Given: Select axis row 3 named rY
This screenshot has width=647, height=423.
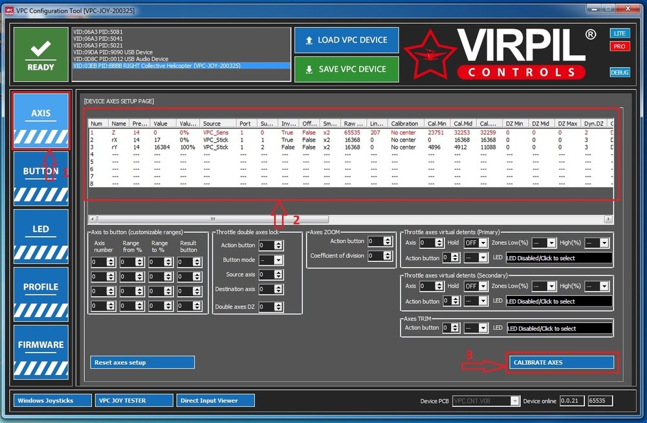Looking at the screenshot, I should coord(351,147).
